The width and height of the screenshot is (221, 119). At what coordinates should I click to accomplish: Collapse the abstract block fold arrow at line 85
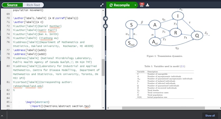[11, 102]
